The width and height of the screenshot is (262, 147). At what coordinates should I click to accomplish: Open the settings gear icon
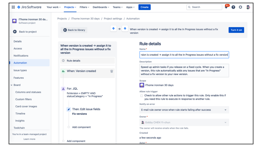click(241, 7)
